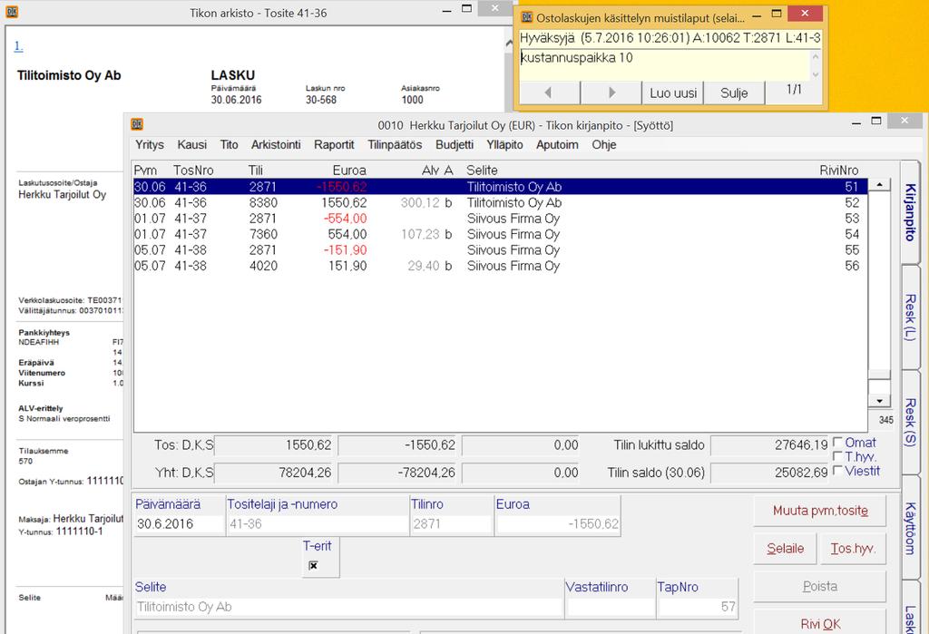
Task: Open the Aputoim menu
Action: click(x=557, y=144)
